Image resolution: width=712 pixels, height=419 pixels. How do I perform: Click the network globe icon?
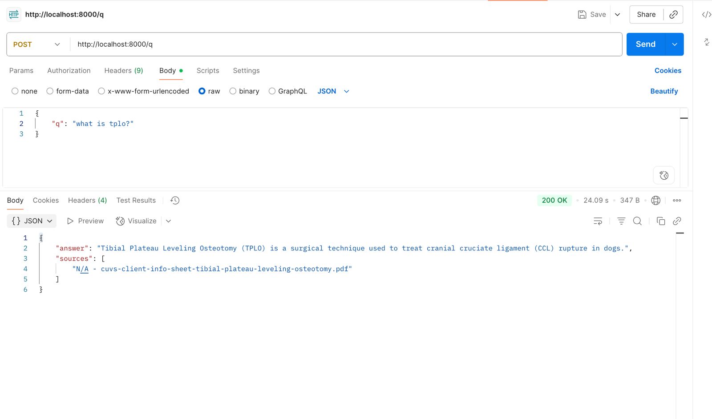(x=655, y=201)
